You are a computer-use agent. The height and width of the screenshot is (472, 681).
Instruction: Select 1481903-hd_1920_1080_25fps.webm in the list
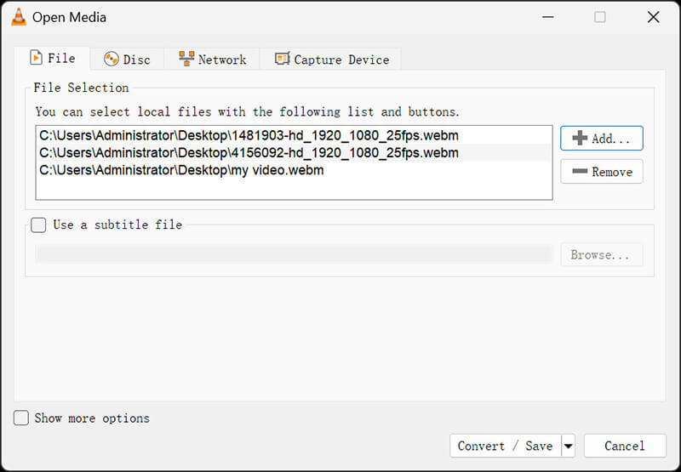coord(294,135)
